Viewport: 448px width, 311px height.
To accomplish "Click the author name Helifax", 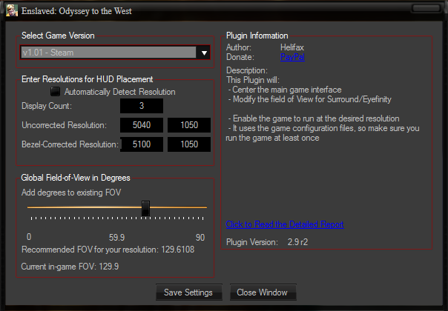I will pyautogui.click(x=292, y=47).
